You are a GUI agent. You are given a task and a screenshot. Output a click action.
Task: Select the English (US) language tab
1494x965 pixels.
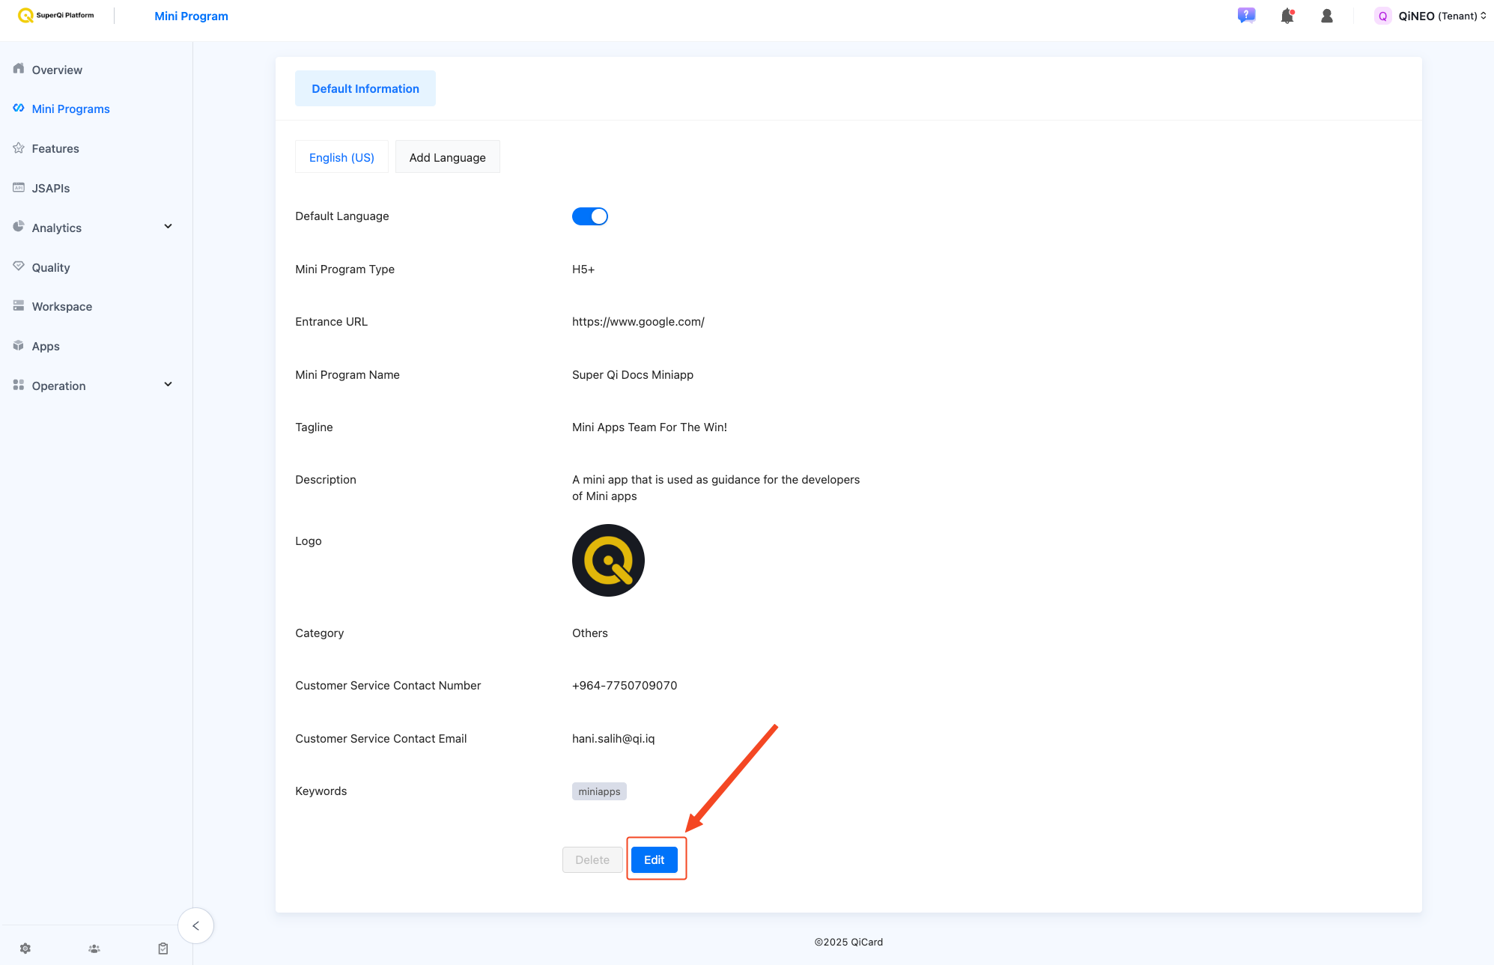[x=341, y=157]
